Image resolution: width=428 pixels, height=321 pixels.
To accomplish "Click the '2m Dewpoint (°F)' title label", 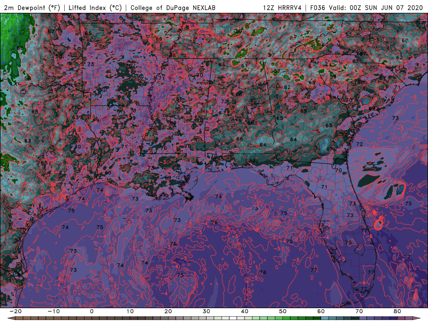I will [x=32, y=7].
